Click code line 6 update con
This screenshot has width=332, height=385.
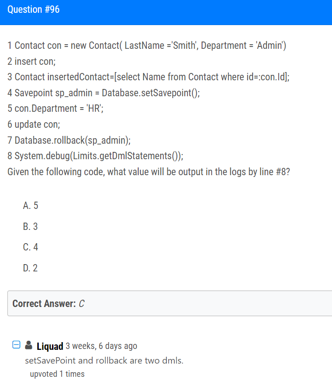(34, 125)
